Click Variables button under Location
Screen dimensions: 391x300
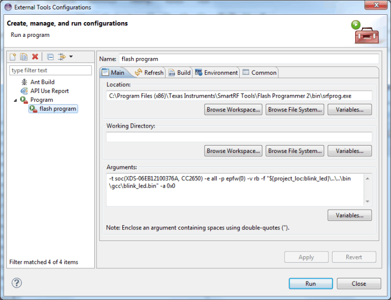[349, 110]
